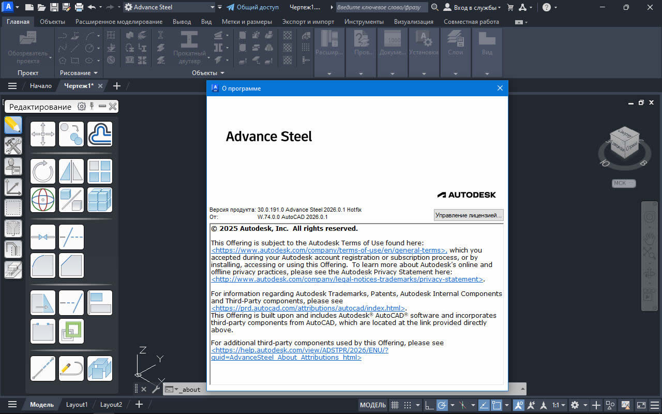The image size is (662, 414).
Task: Toggle Clean Screen at status bar right
Action: coord(641,405)
